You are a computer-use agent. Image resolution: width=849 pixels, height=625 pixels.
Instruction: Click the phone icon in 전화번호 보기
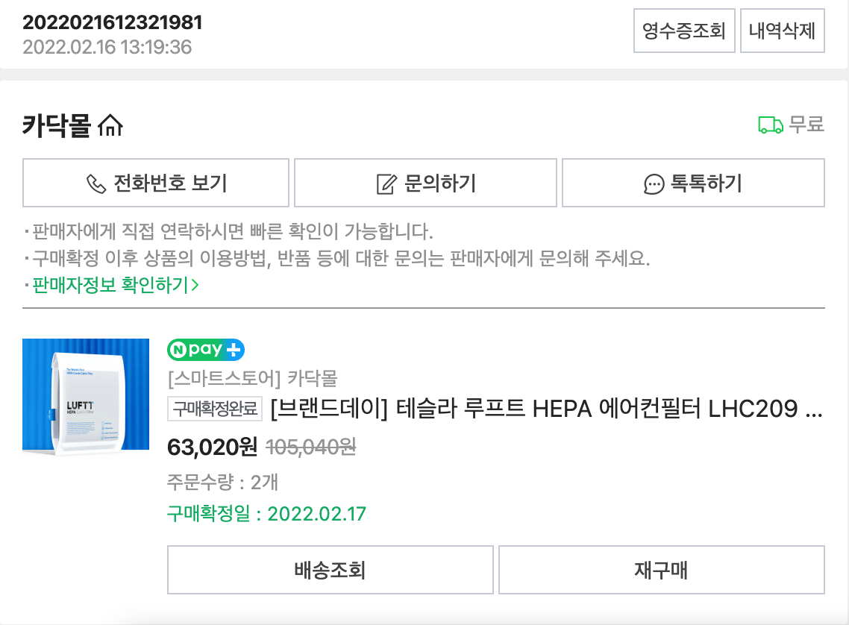click(x=96, y=183)
